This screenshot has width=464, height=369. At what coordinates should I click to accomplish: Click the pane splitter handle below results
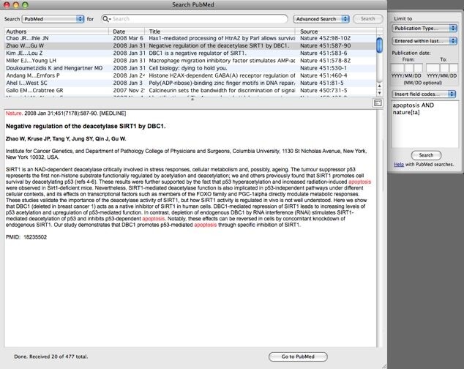[192, 99]
